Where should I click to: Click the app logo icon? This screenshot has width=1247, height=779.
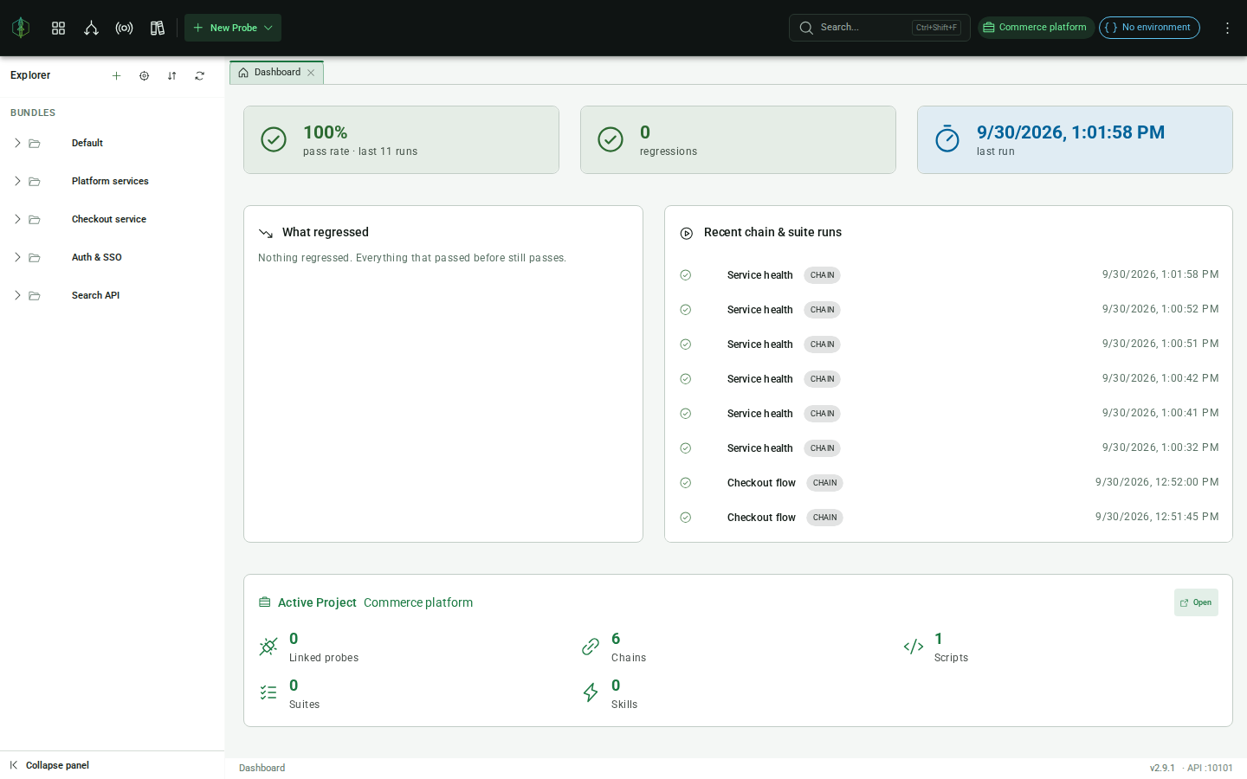point(21,28)
